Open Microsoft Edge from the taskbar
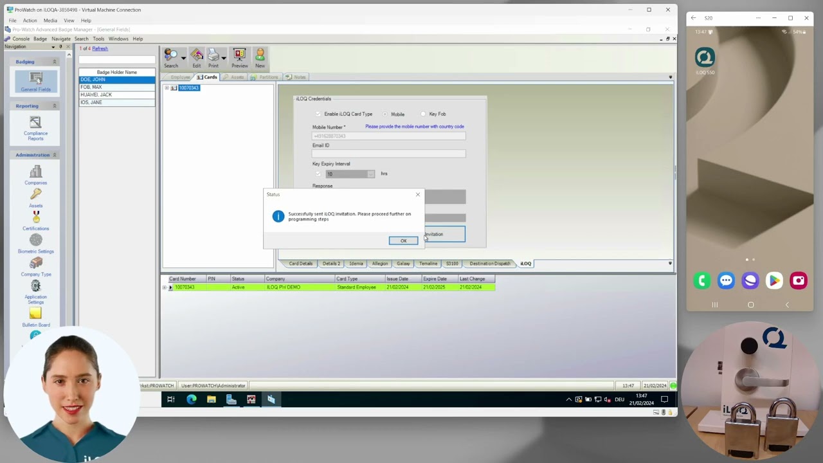 click(x=191, y=399)
